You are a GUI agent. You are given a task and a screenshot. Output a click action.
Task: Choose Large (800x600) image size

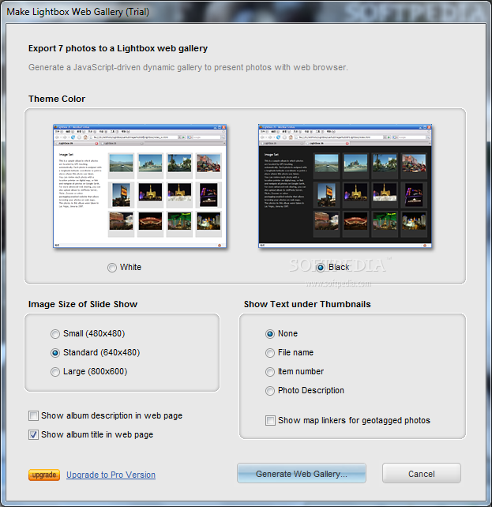coord(55,372)
